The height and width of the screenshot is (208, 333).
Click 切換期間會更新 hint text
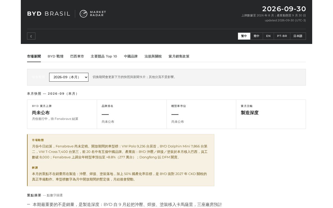135,77
